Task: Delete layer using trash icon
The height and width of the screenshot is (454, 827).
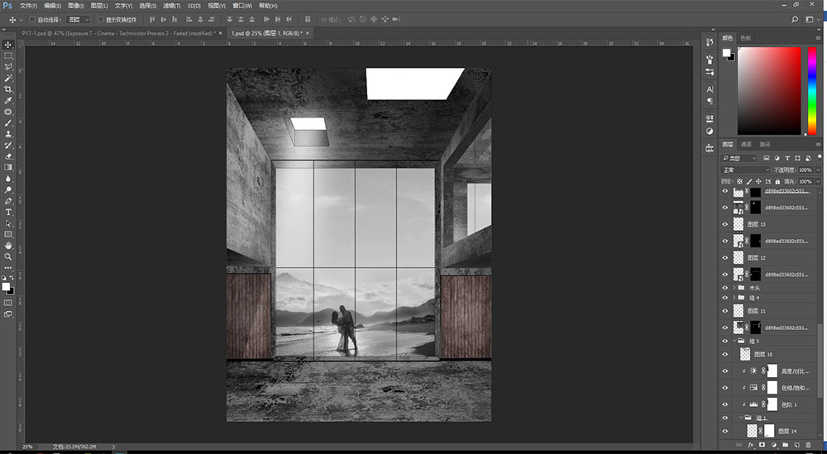Action: point(808,446)
